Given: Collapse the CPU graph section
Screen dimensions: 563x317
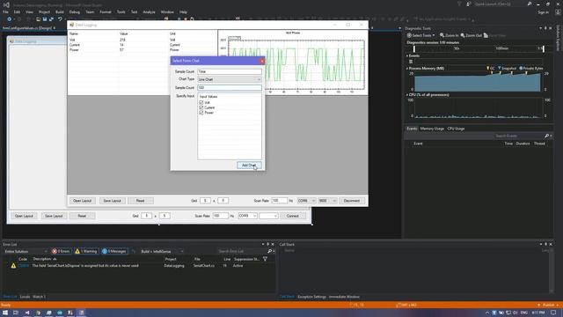Looking at the screenshot, I should [x=407, y=95].
